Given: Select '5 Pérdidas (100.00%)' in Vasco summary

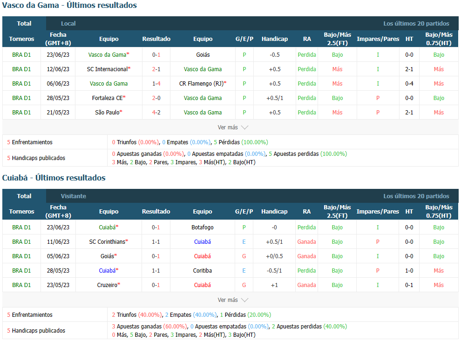Looking at the screenshot, I should point(241,142).
